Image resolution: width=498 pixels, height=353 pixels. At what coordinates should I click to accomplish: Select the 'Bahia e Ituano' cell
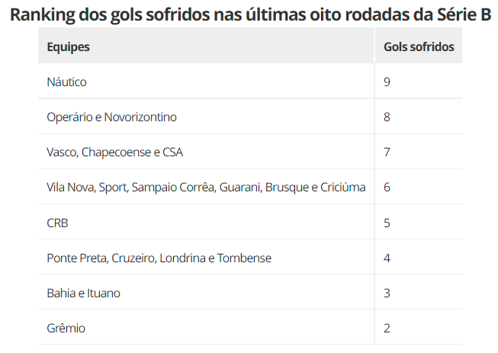coord(83,294)
